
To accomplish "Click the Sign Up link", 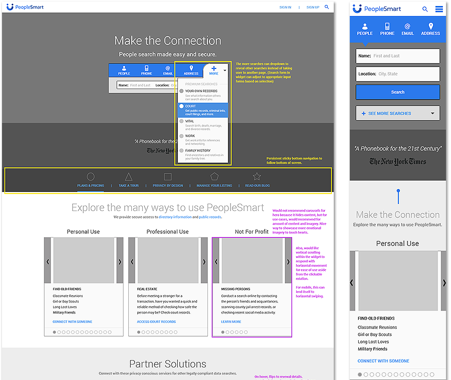I will (313, 7).
